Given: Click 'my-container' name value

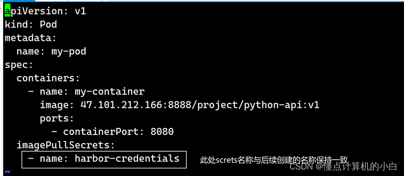Looking at the screenshot, I should coord(110,92).
